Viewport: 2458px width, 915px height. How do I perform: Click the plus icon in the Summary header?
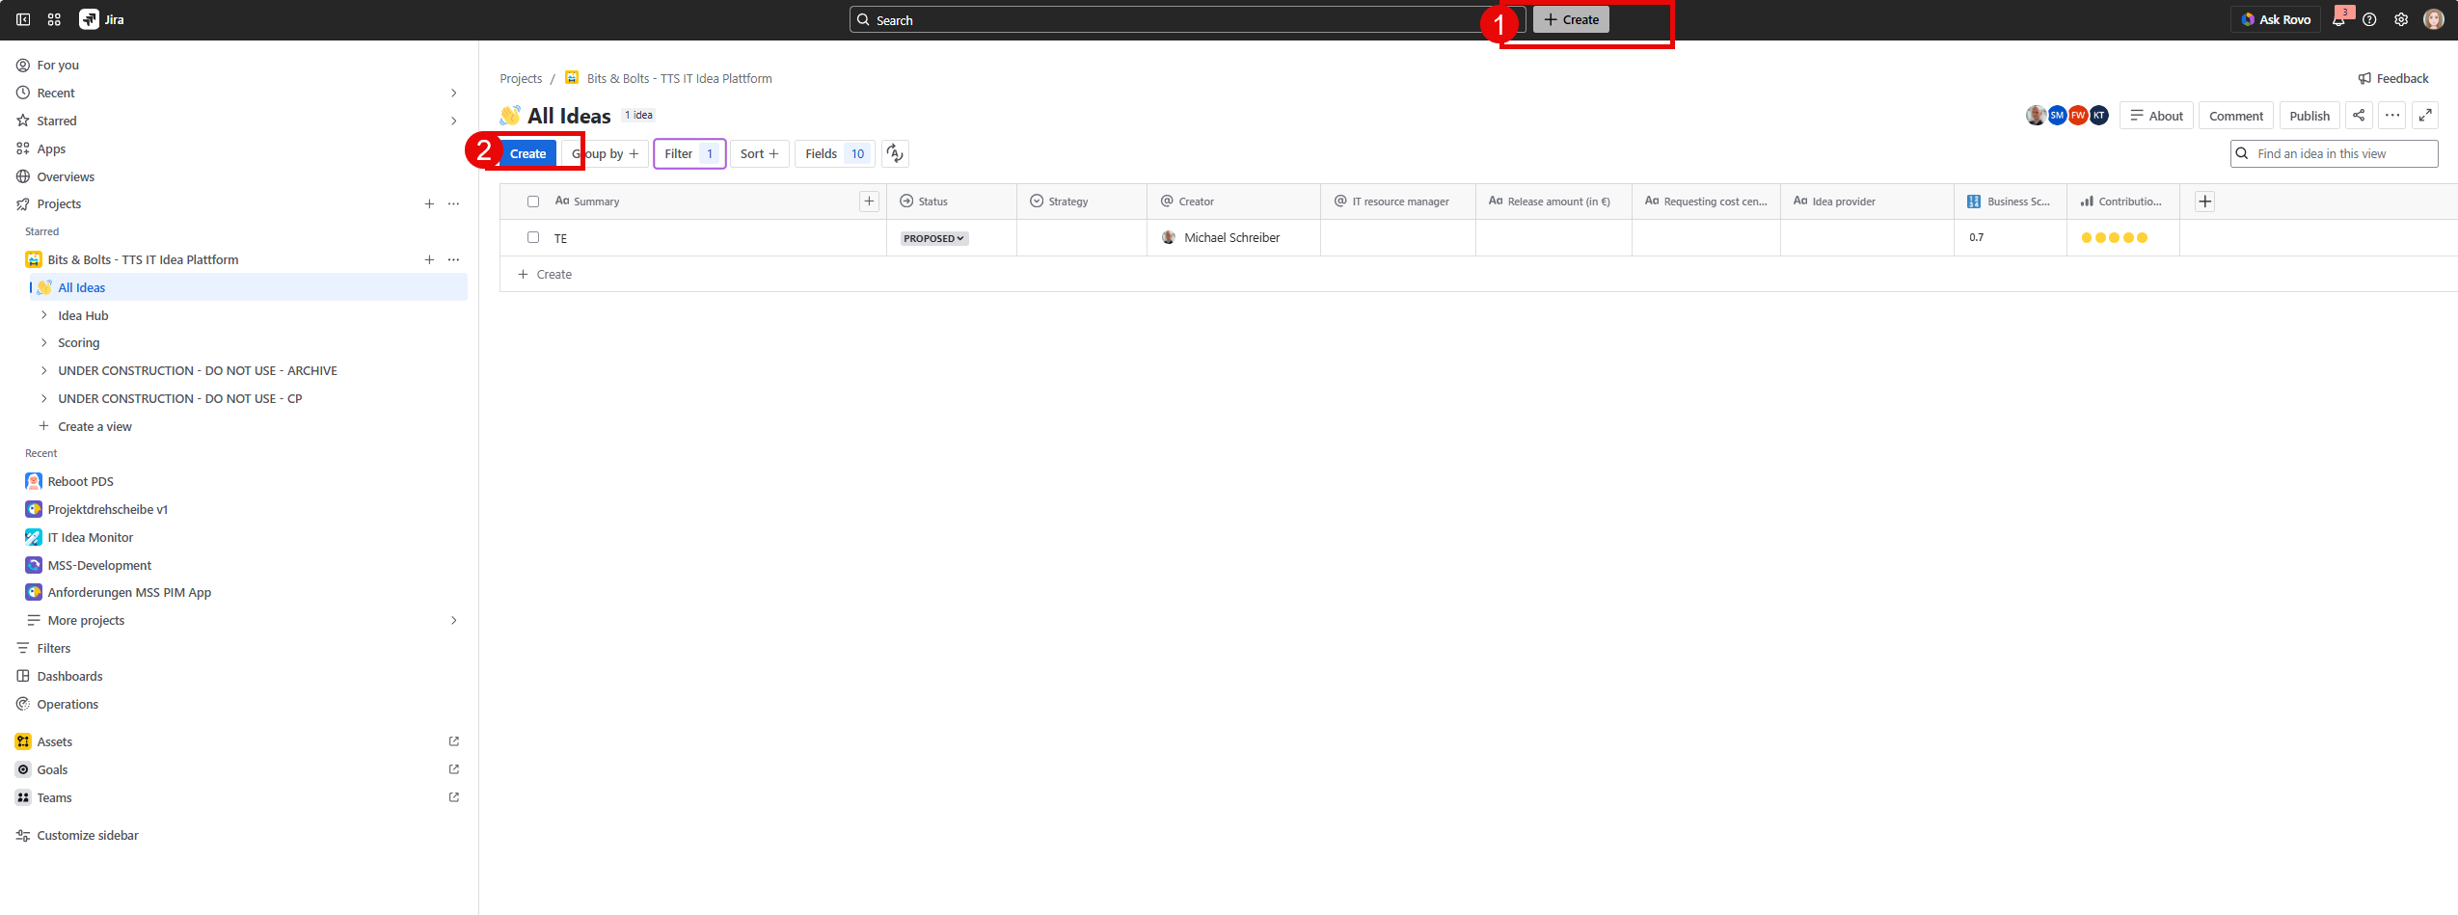[869, 202]
